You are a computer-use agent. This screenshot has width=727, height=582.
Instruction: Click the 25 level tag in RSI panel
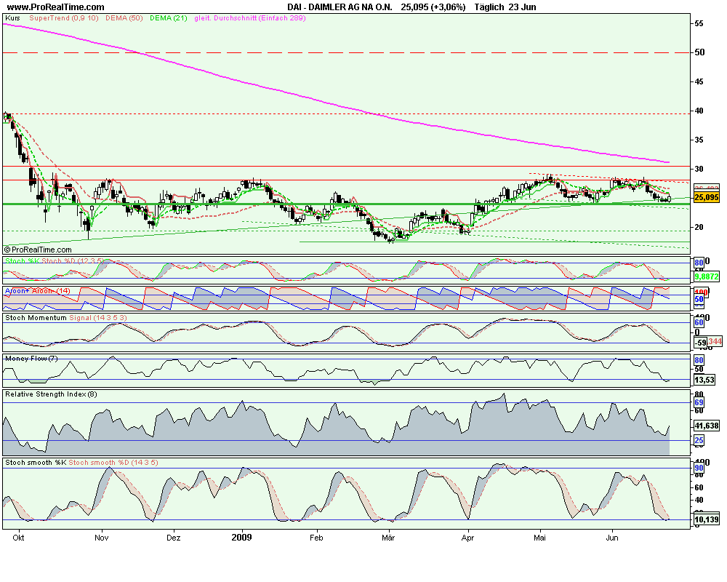click(x=699, y=440)
